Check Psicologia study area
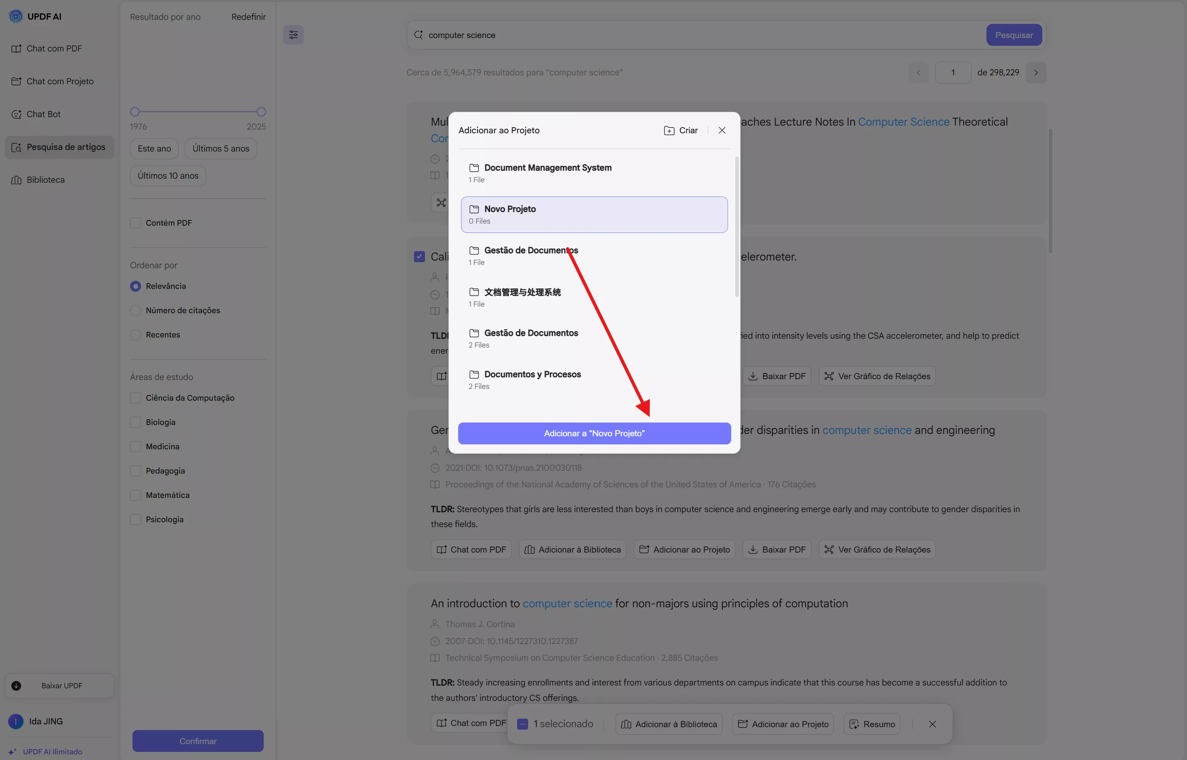 [x=135, y=519]
